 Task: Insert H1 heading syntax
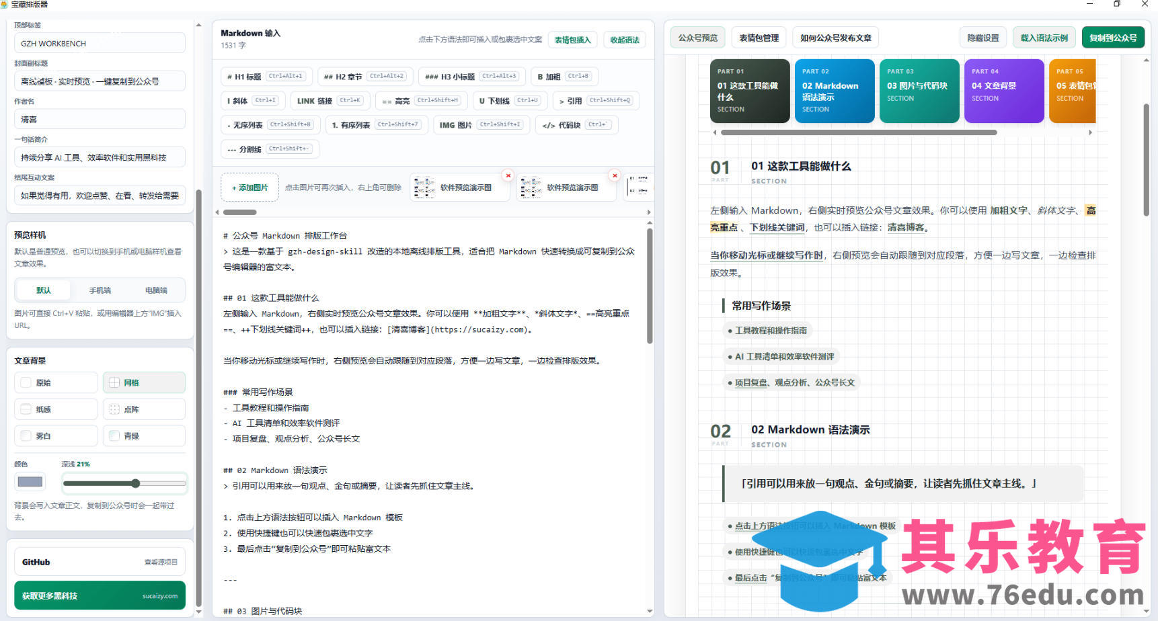tap(266, 77)
